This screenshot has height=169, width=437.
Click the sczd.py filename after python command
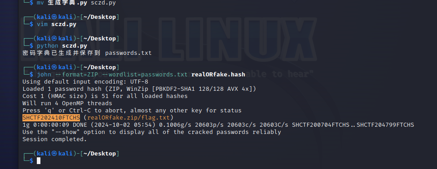75,46
